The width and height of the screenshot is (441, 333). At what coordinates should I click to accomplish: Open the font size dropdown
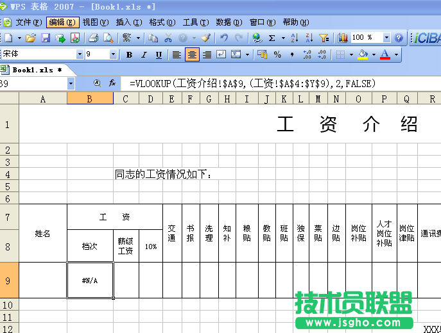pos(113,54)
